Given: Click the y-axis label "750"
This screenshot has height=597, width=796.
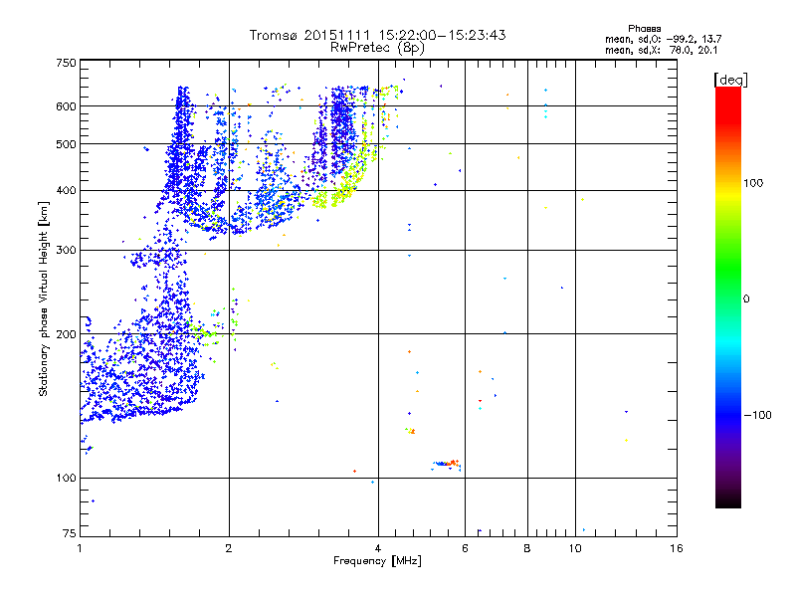Looking at the screenshot, I should [66, 63].
